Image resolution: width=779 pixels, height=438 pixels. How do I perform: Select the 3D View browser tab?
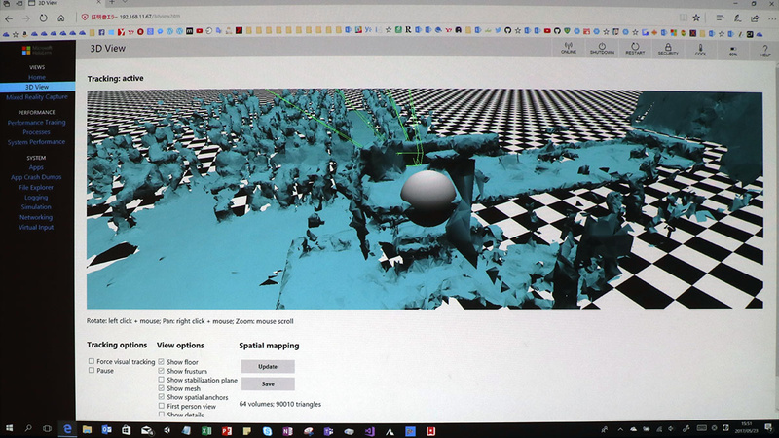point(62,3)
